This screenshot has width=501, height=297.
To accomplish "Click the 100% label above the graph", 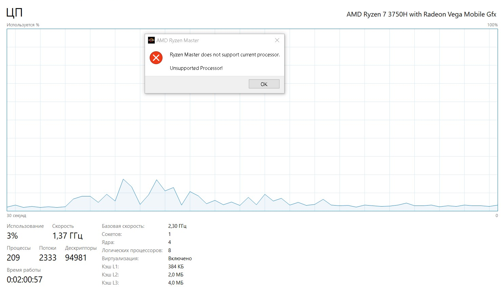I will coord(492,25).
